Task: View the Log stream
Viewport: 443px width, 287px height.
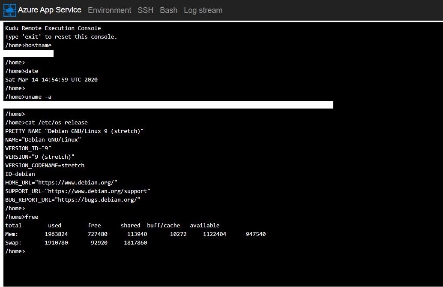Action: tap(203, 10)
